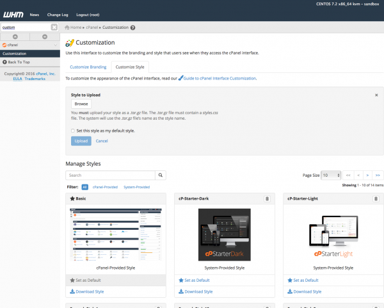Open the EULA link

[18, 79]
